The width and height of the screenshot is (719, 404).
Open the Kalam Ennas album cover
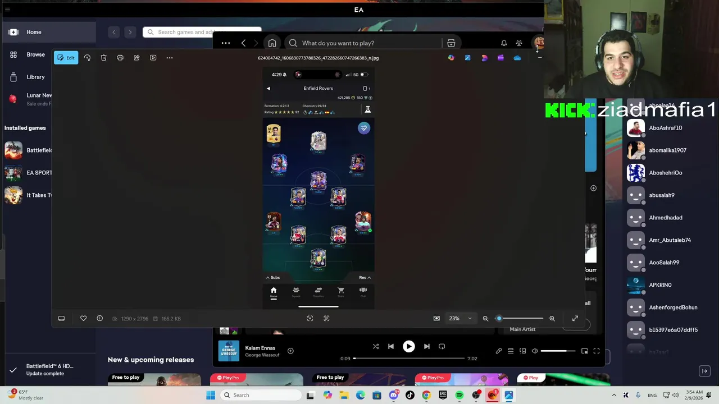(229, 351)
